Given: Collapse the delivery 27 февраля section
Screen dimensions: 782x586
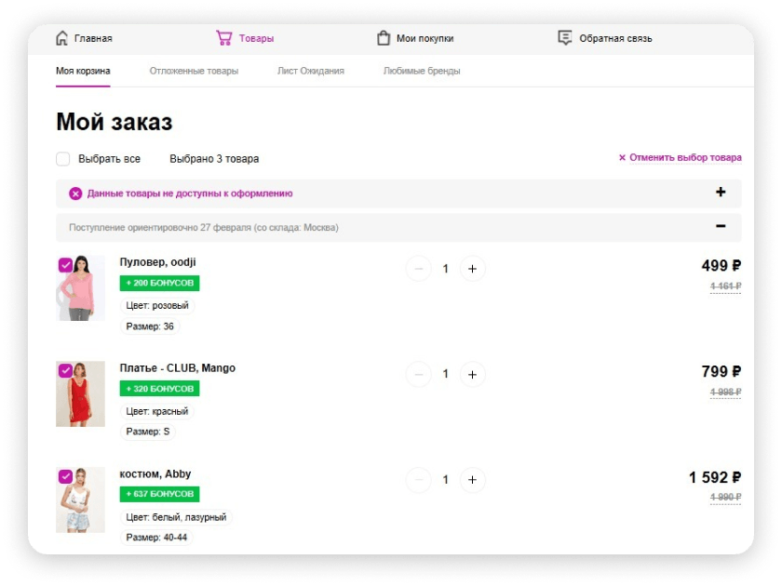Looking at the screenshot, I should 720,226.
